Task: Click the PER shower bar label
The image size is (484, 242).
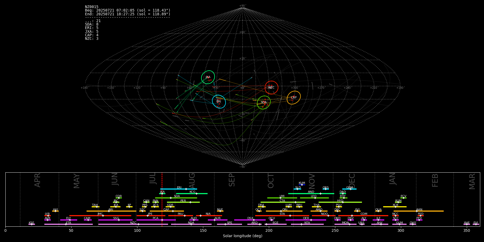Action: pos(183,201)
